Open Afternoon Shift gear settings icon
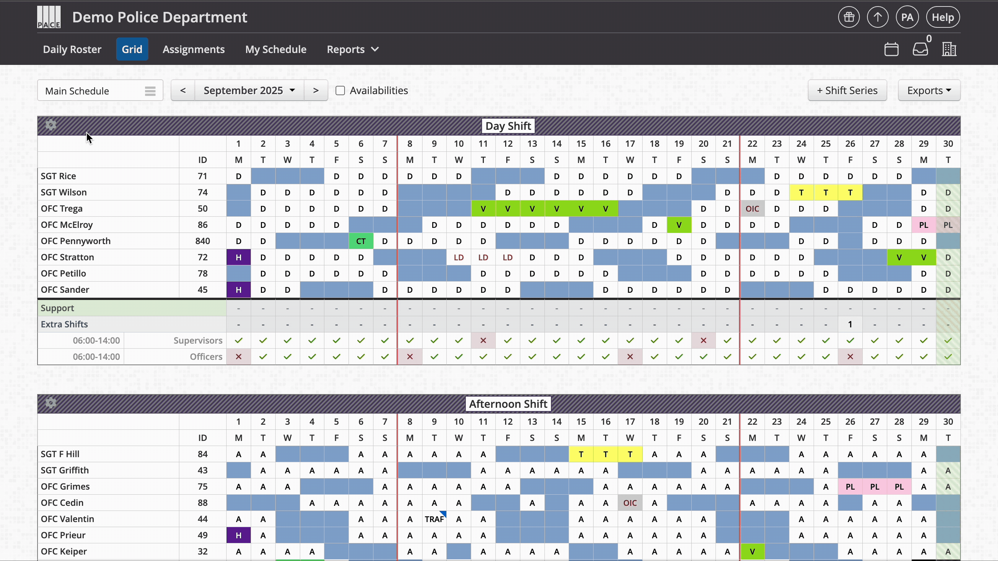This screenshot has width=998, height=561. click(51, 403)
